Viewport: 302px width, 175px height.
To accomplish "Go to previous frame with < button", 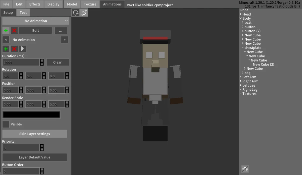I will [x=6, y=40].
